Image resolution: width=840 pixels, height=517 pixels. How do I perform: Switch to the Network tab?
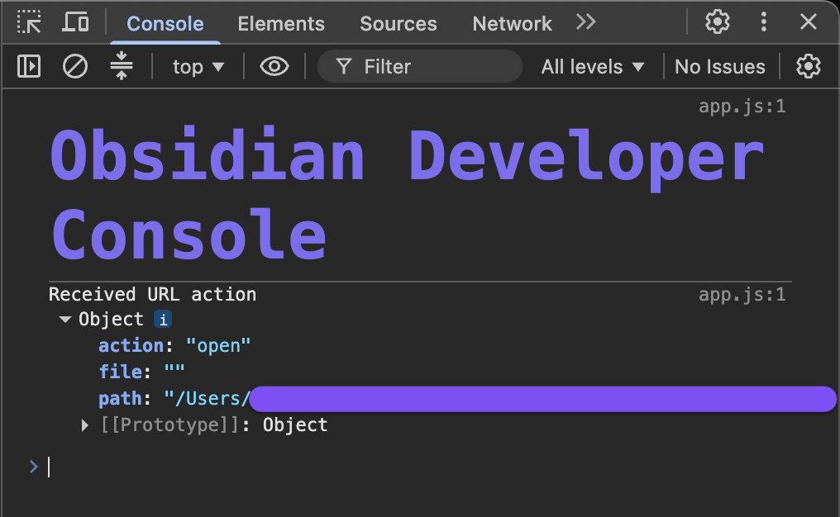point(512,24)
